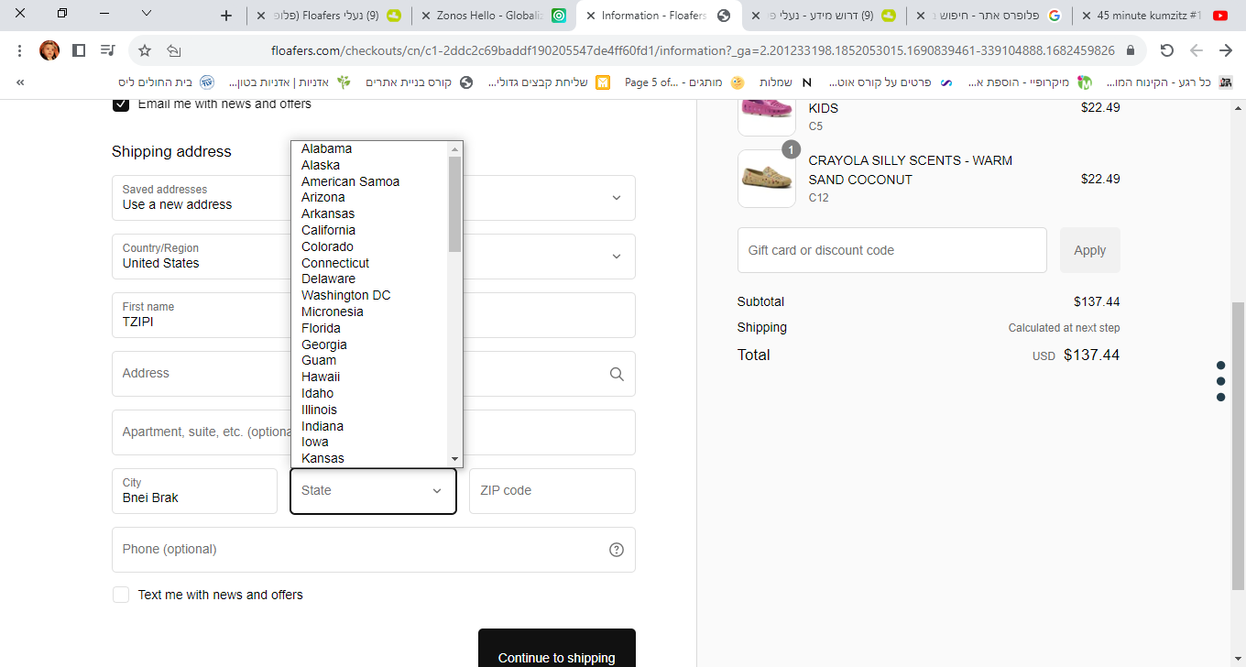The image size is (1246, 667).
Task: View site info via the lock icon
Action: coord(1131,50)
